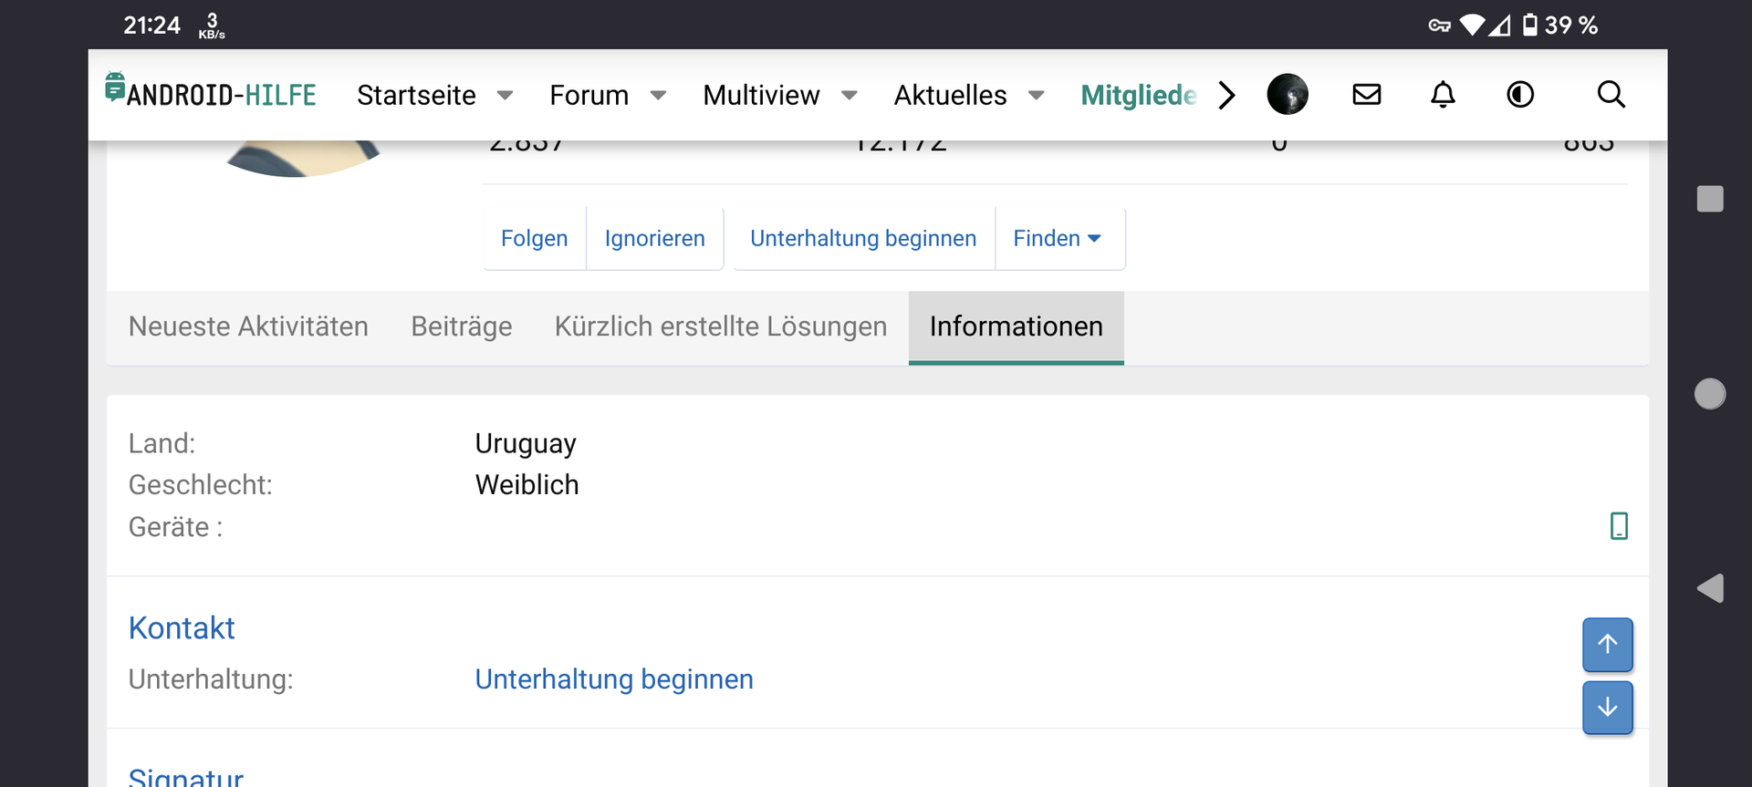Click the Folgen button

(534, 238)
